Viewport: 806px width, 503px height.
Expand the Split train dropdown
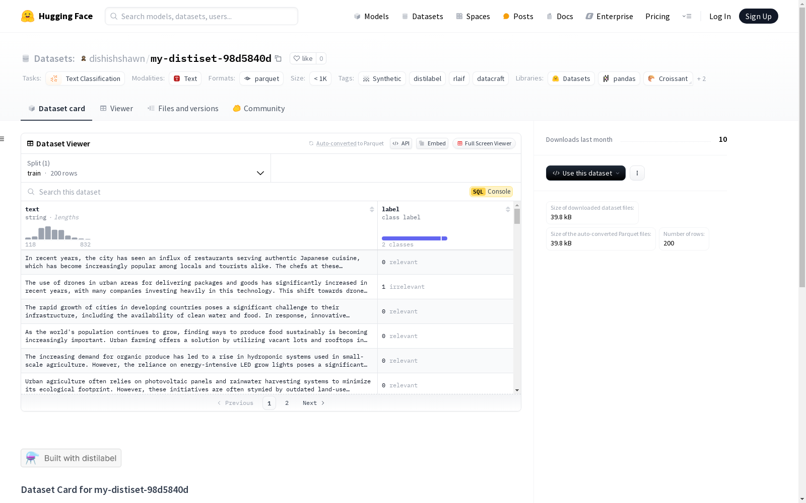coord(146,168)
